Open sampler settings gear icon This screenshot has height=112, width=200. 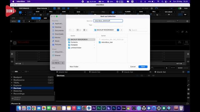tap(187, 21)
